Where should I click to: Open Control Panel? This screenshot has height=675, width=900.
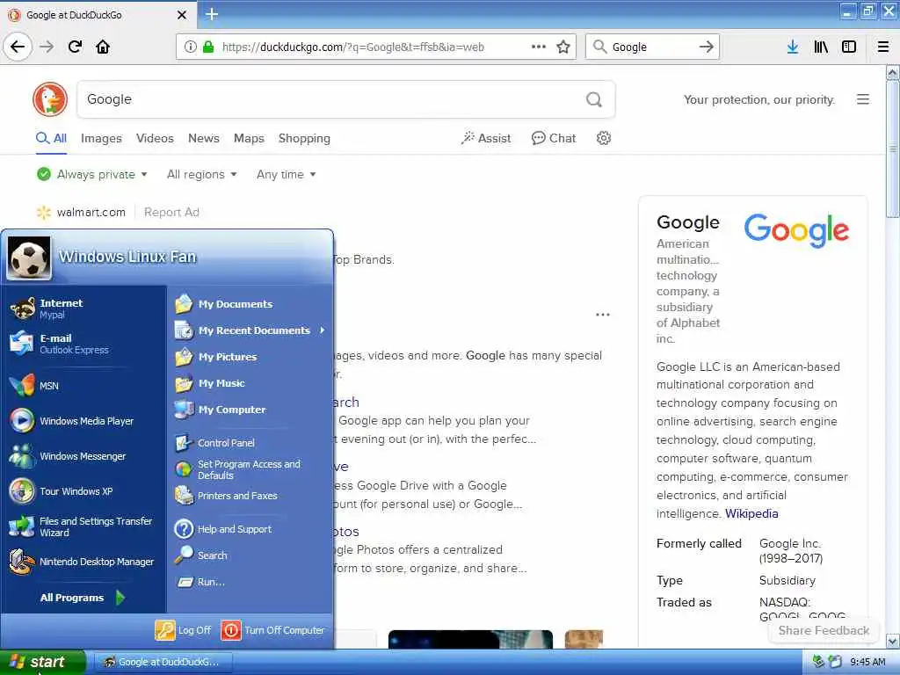point(250,443)
